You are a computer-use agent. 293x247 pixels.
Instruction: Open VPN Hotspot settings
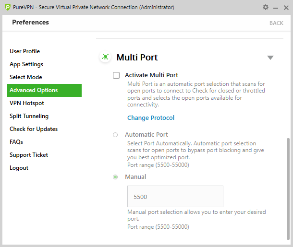[x=27, y=103]
